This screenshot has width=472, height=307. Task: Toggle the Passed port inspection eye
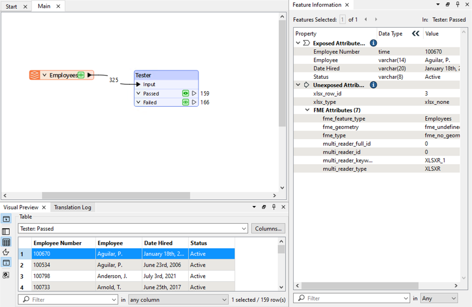point(185,93)
